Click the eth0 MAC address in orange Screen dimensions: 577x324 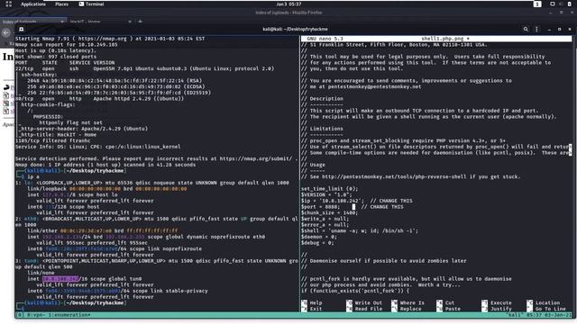[x=86, y=230]
